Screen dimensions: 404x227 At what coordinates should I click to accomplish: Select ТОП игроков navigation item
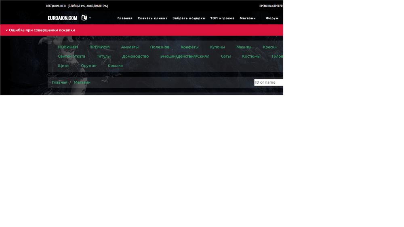click(x=222, y=18)
